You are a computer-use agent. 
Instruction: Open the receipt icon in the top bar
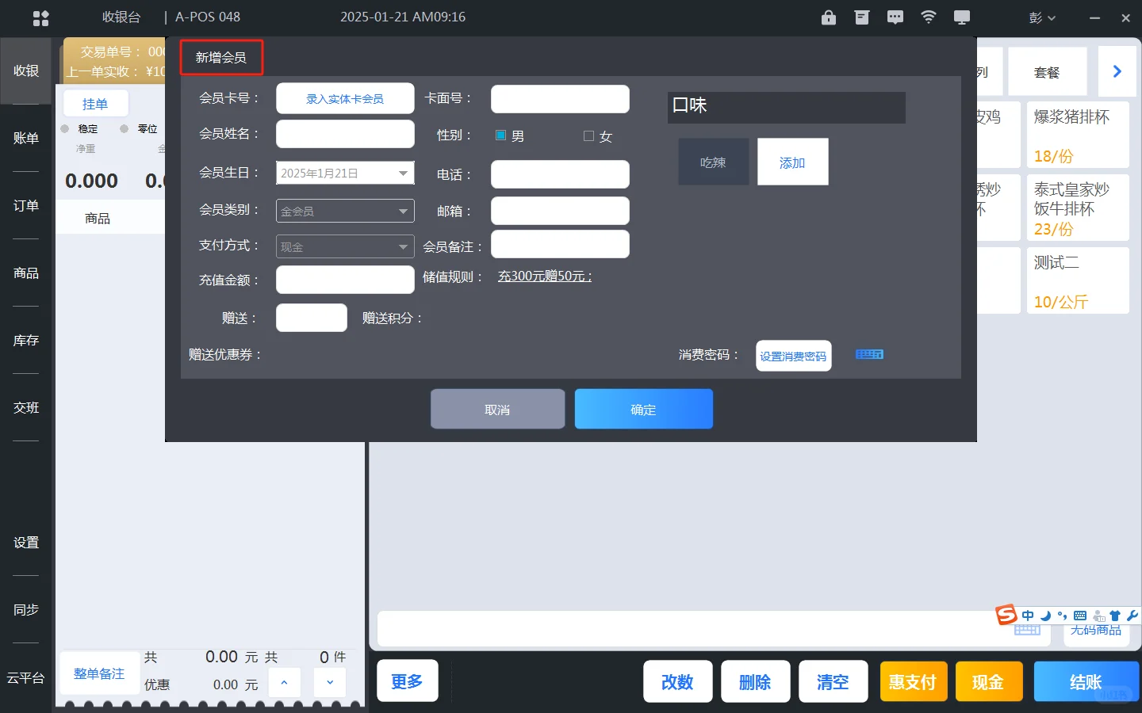pos(861,17)
